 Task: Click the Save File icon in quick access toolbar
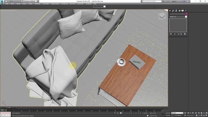pyautogui.click(x=11, y=1)
